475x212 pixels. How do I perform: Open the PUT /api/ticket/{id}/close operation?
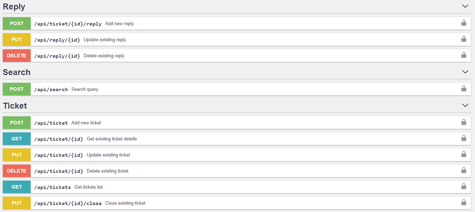(237, 203)
